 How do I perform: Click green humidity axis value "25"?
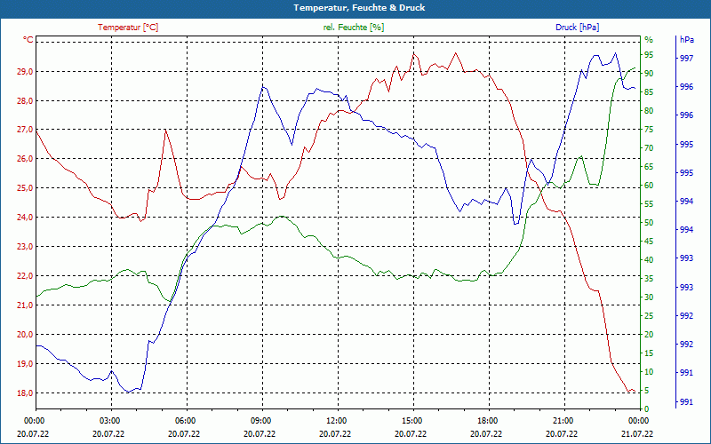pyautogui.click(x=649, y=316)
